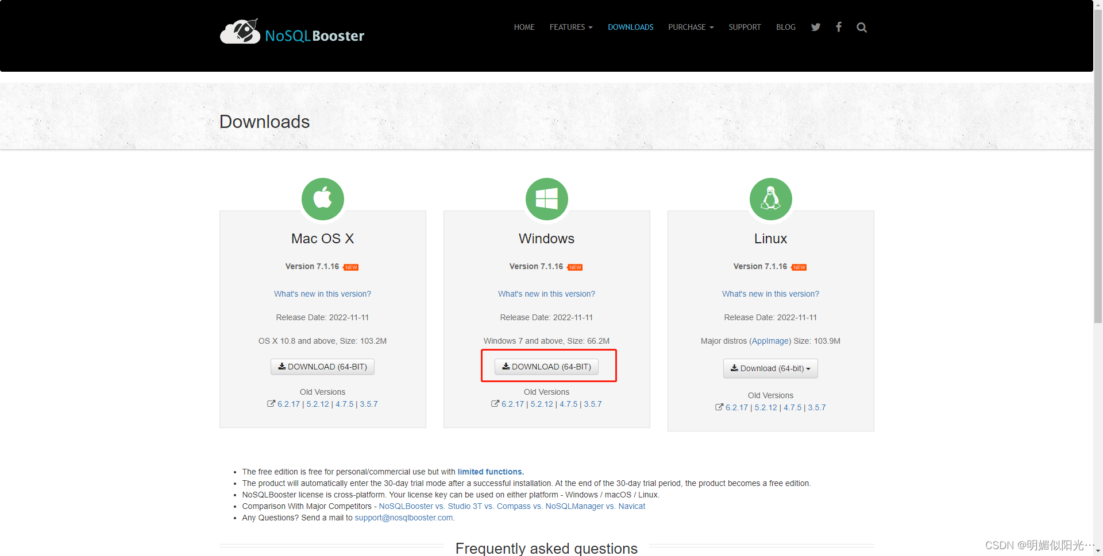The width and height of the screenshot is (1103, 556).
Task: Open the Facebook icon link
Action: coord(839,27)
